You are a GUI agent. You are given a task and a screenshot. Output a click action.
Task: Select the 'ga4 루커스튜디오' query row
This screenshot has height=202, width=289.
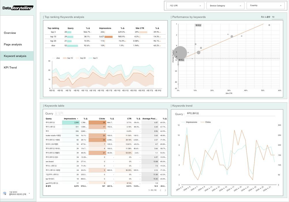point(106,183)
